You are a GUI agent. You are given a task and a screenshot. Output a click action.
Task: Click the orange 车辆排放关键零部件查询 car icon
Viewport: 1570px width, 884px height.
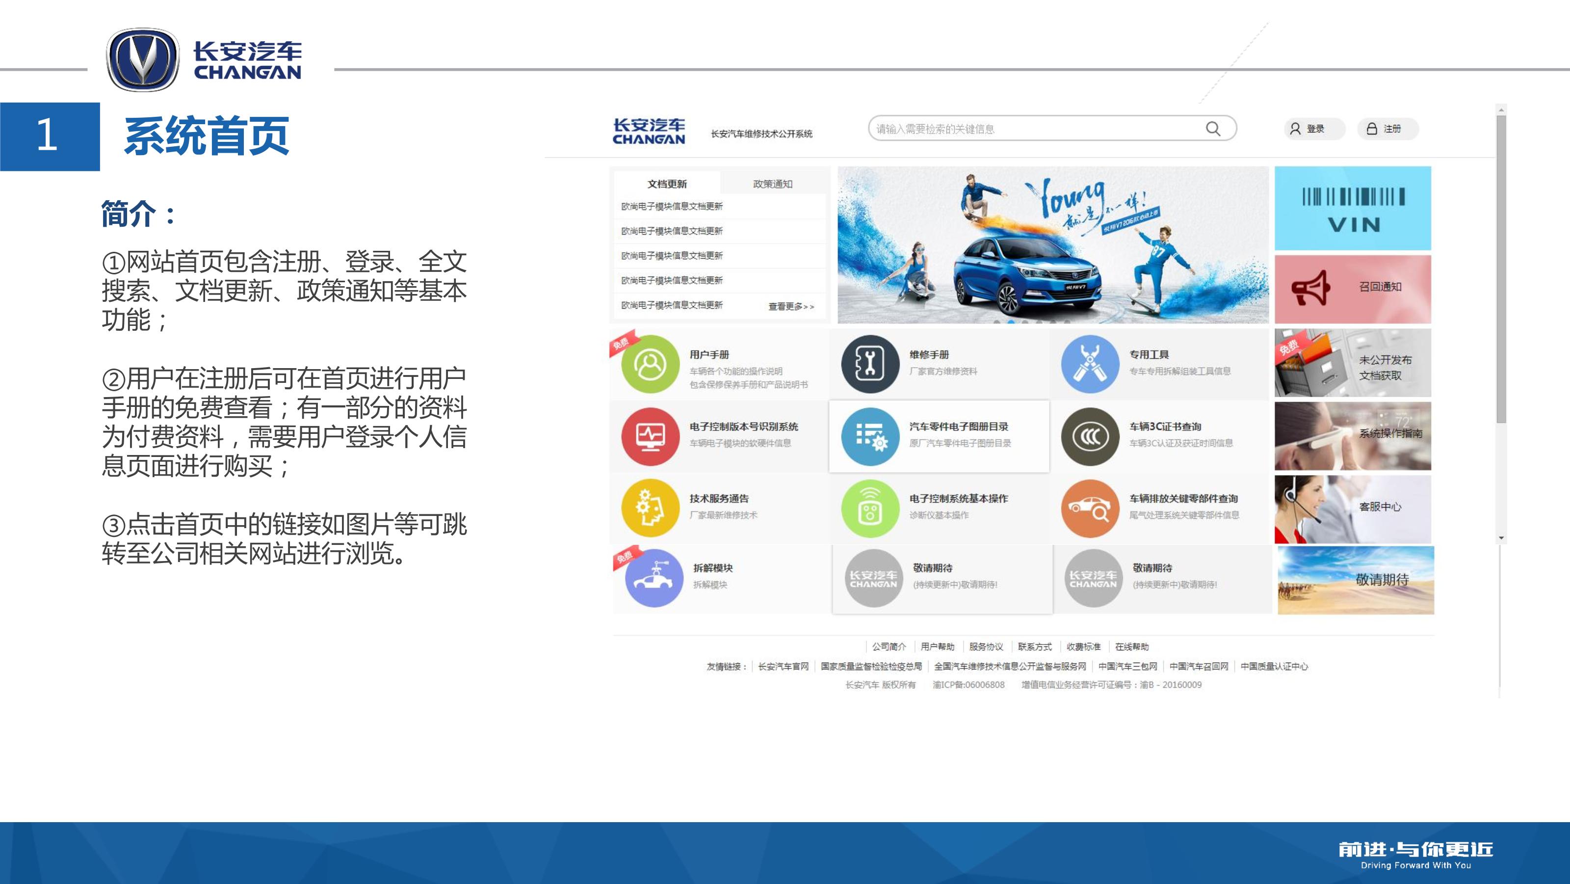pyautogui.click(x=1090, y=508)
